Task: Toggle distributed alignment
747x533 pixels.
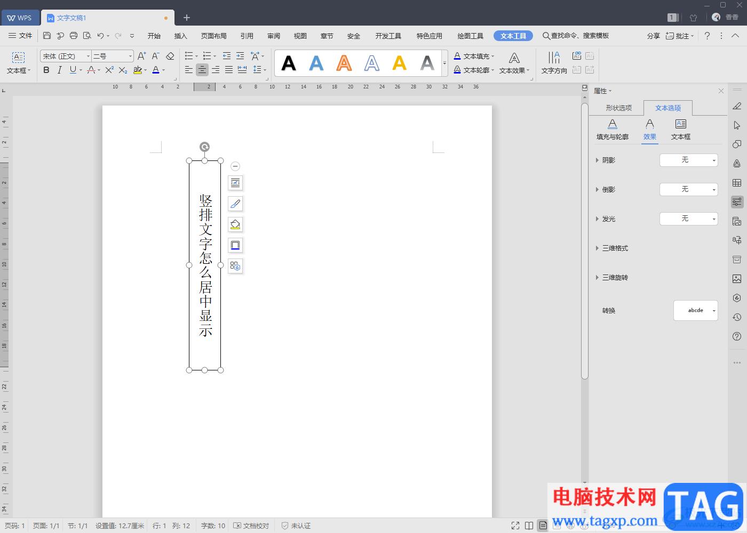Action: tap(242, 70)
